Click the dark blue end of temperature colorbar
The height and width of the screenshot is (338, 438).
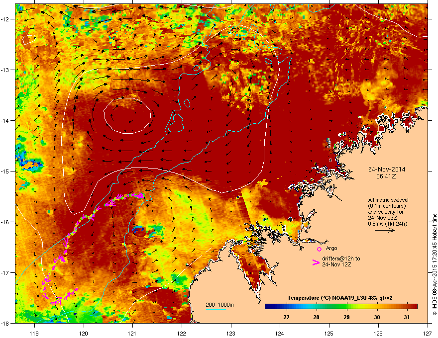[268, 307]
